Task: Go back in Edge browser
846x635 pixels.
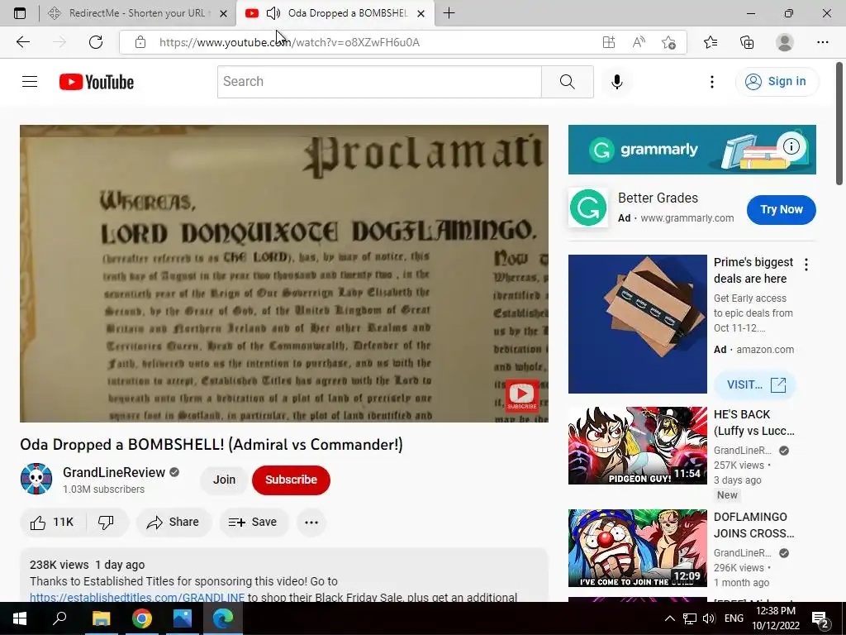Action: (x=22, y=42)
